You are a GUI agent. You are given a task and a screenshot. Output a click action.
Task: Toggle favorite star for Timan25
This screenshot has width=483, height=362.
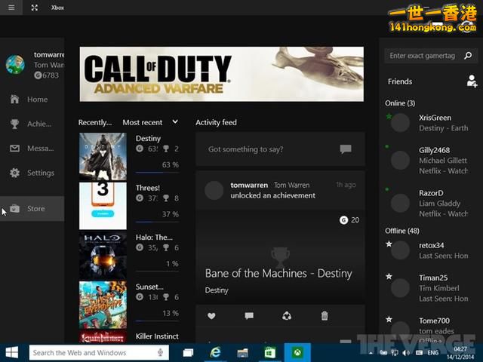pyautogui.click(x=389, y=276)
